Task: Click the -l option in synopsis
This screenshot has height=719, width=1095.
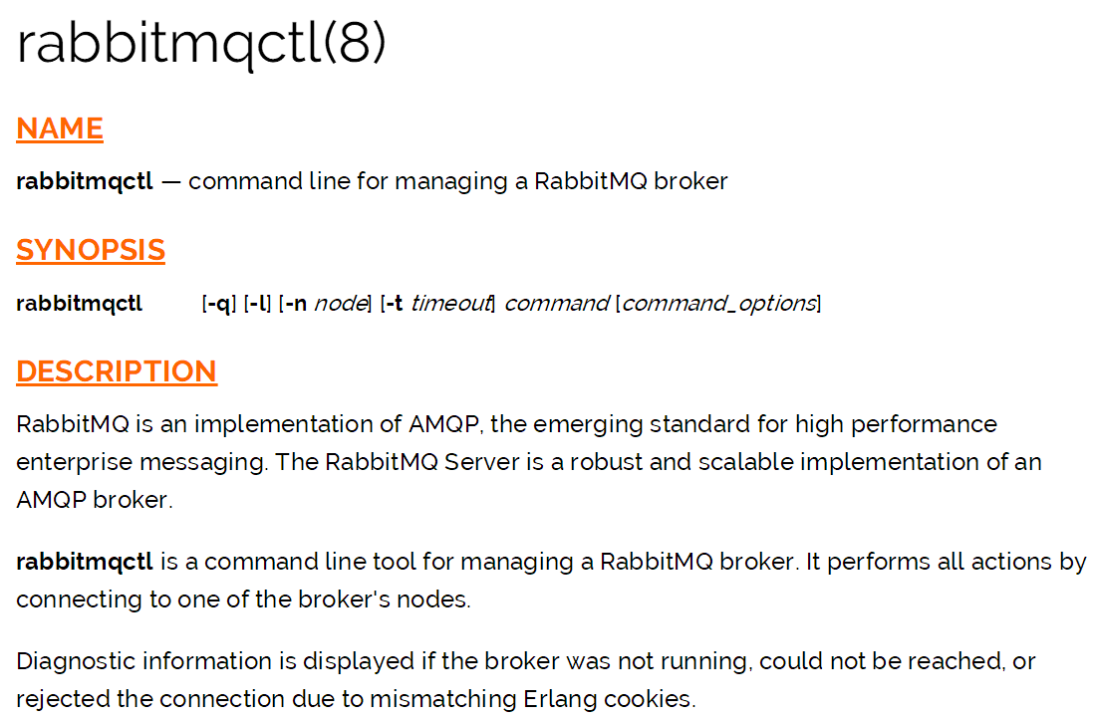Action: (257, 304)
